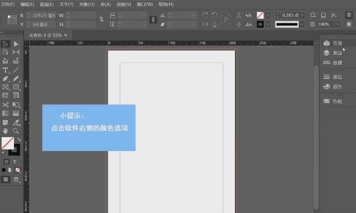Click the fill swatch in toolbox
Image resolution: width=356 pixels, height=213 pixels.
(8, 143)
